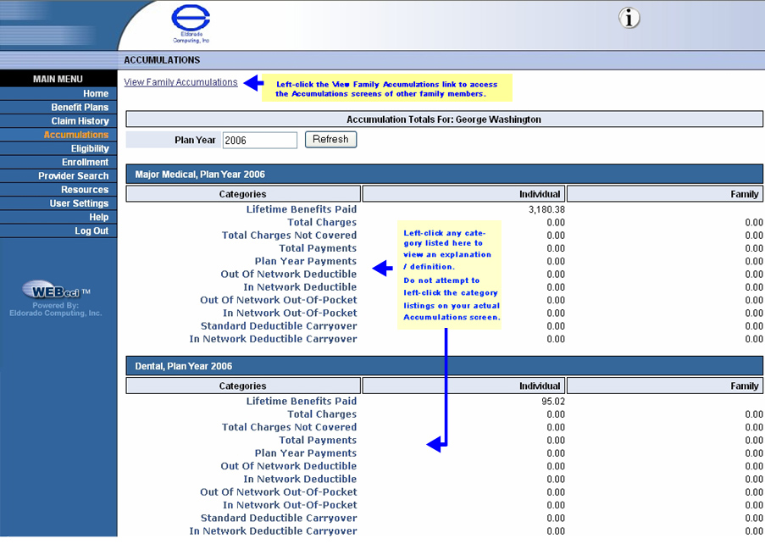765x555 pixels.
Task: Open Provider Search from main menu
Action: 73,176
